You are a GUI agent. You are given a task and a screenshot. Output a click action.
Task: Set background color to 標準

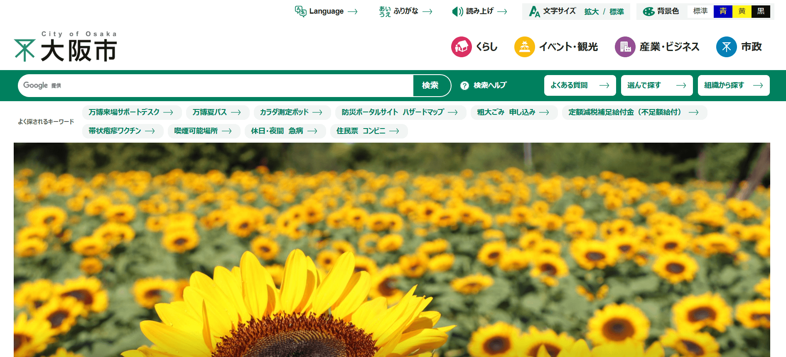[700, 11]
